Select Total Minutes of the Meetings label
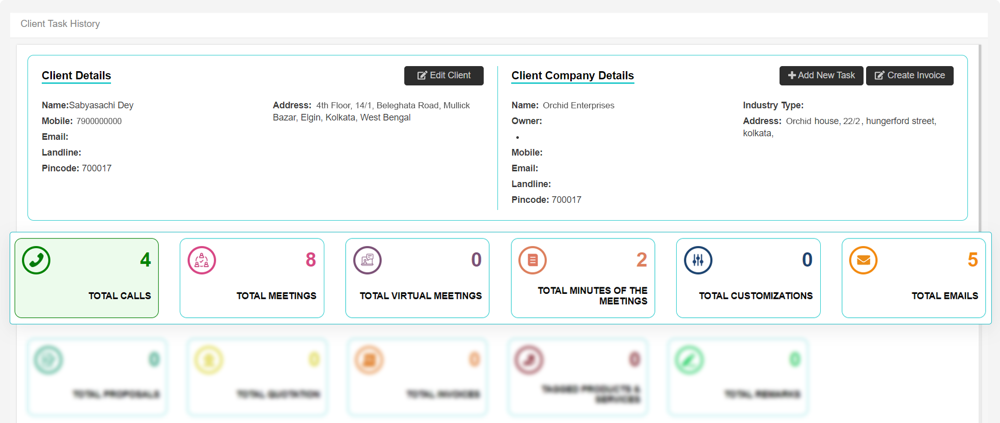Screen dimensions: 1000x423 click(x=593, y=295)
